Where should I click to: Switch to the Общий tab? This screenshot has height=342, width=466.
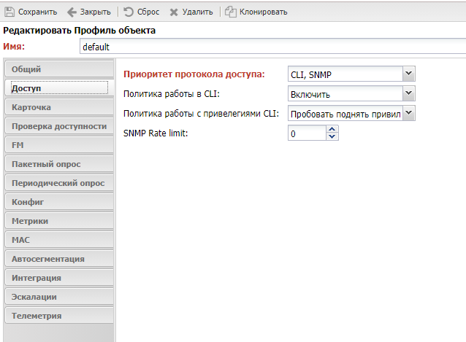pyautogui.click(x=59, y=69)
